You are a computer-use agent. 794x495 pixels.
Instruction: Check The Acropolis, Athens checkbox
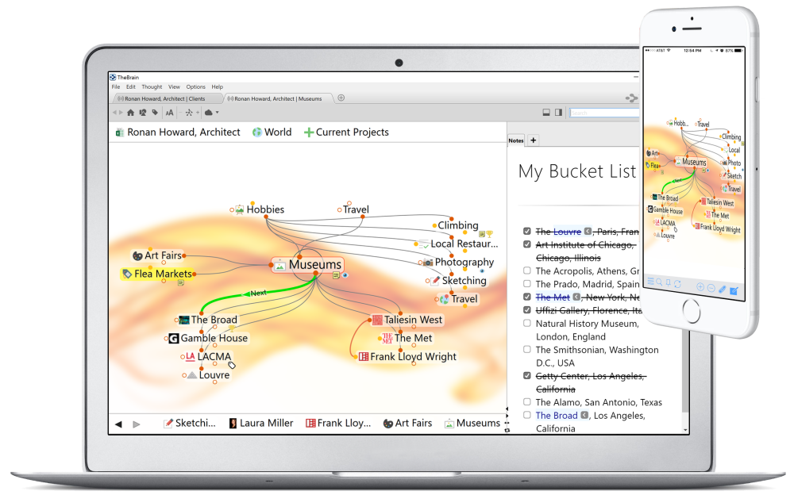pos(527,271)
